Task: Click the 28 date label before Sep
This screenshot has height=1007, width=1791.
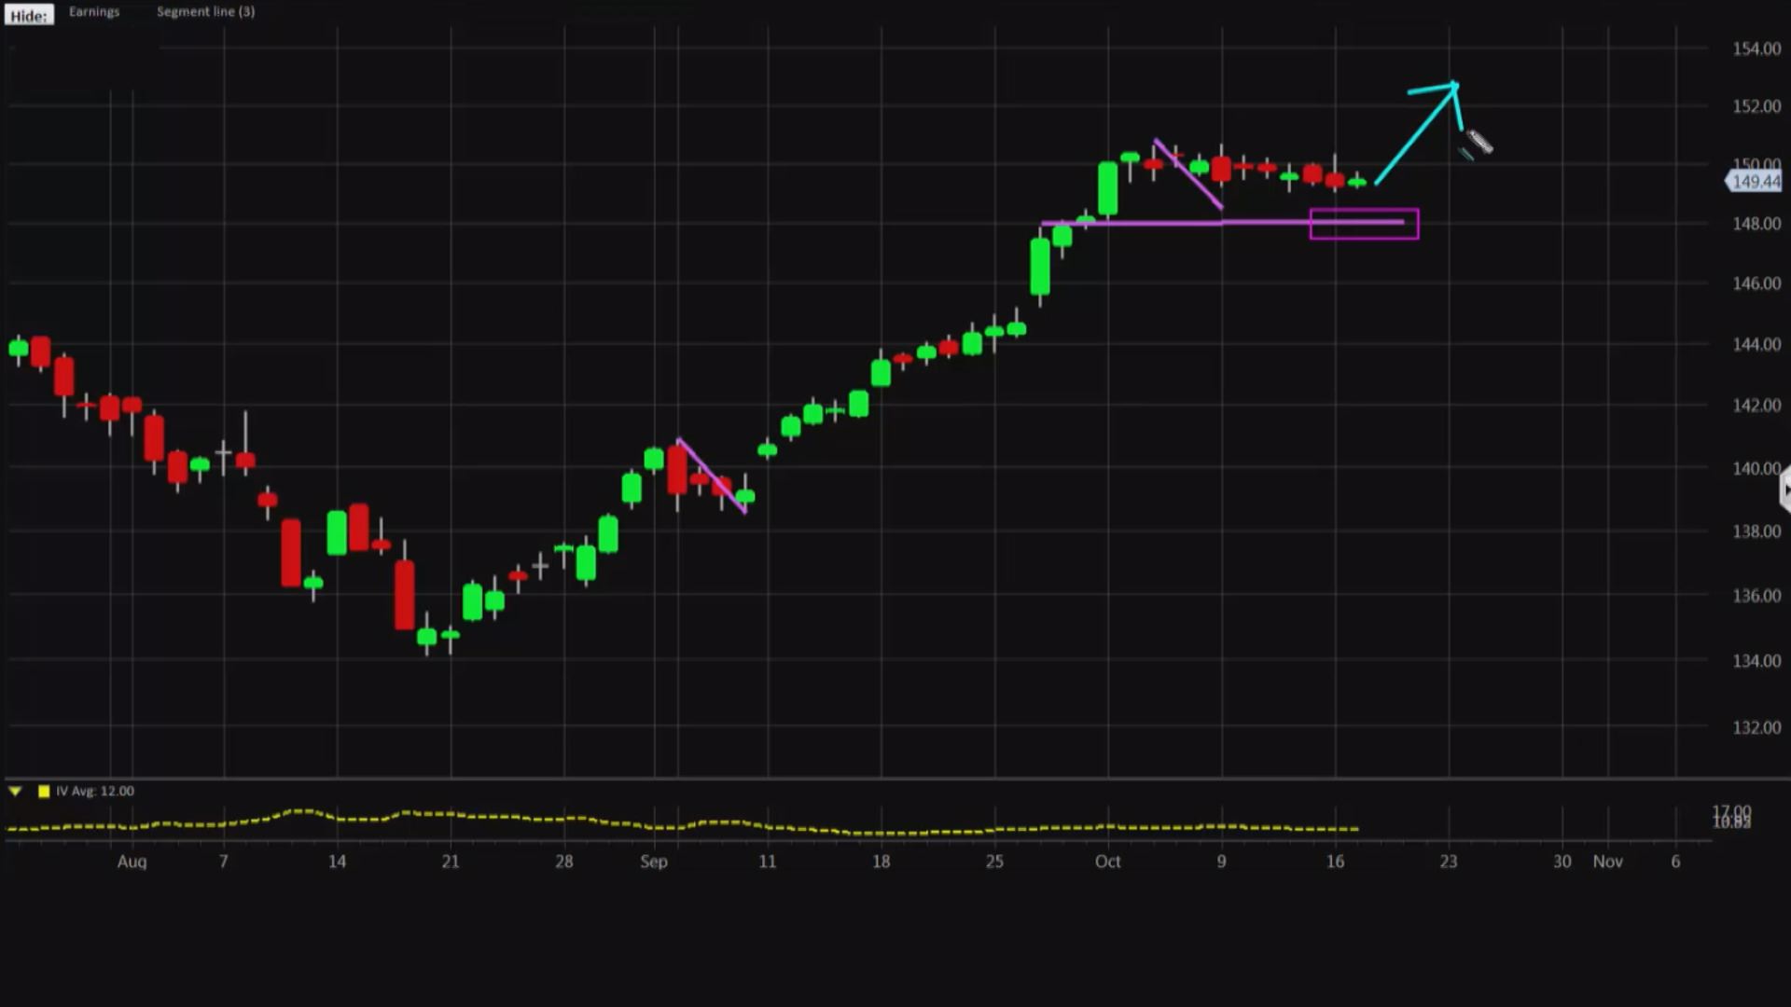Action: point(563,862)
